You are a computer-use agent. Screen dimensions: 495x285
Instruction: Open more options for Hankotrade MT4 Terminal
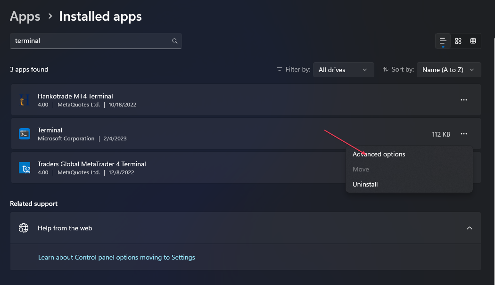[x=464, y=100]
